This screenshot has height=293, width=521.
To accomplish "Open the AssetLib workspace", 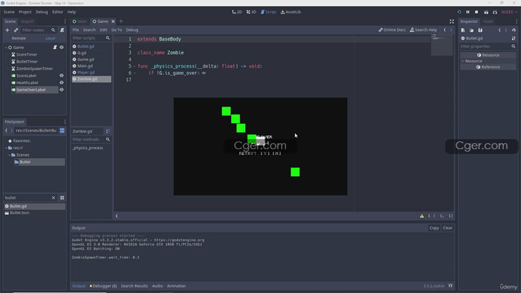I will pyautogui.click(x=291, y=12).
